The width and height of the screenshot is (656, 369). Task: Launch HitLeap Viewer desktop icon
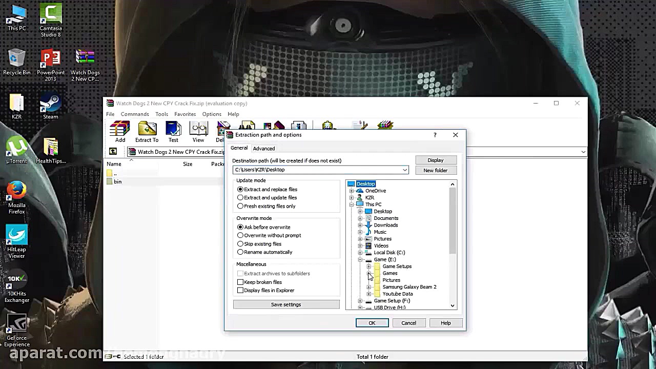coord(17,242)
